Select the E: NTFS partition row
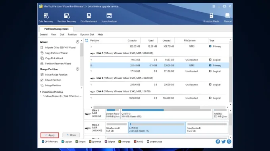Image resolution: width=270 pixels, height=151 pixels. pyautogui.click(x=160, y=66)
